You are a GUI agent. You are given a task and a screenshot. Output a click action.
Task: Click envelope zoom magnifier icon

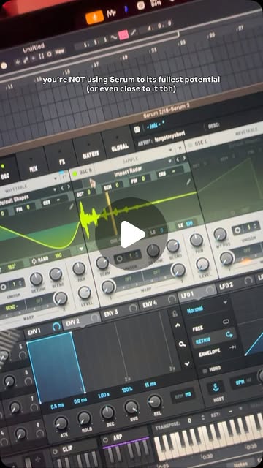pyautogui.click(x=182, y=344)
